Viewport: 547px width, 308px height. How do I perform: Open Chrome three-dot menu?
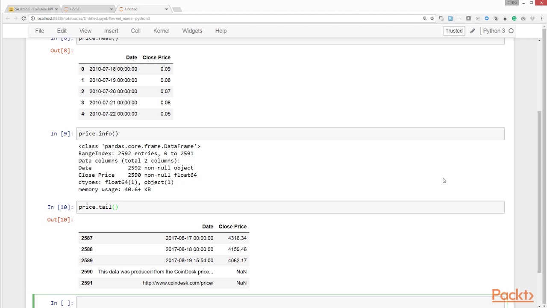541,18
